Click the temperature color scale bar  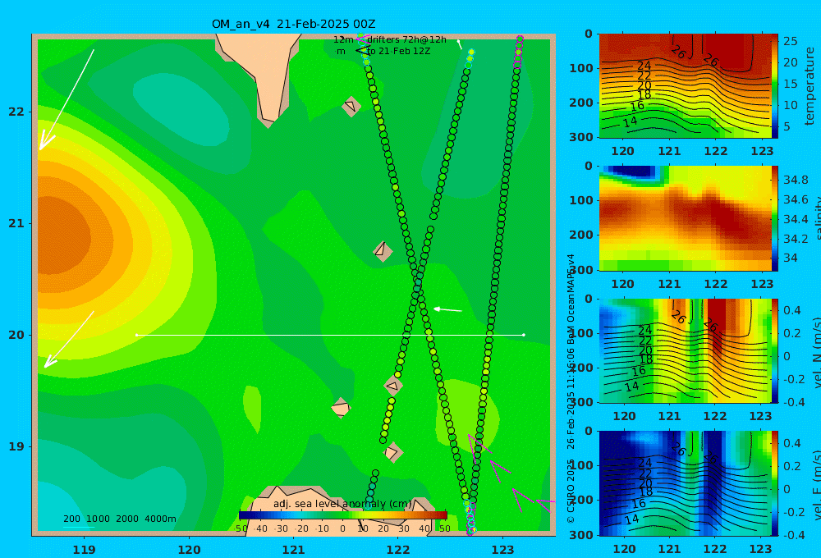pyautogui.click(x=775, y=86)
